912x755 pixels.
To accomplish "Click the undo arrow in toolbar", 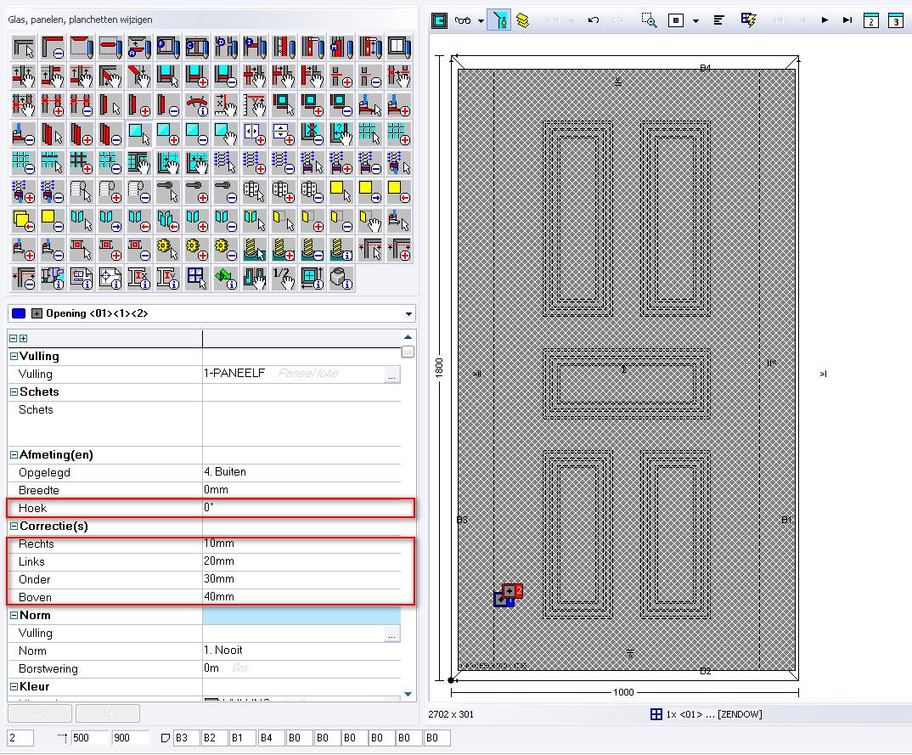I will point(594,20).
